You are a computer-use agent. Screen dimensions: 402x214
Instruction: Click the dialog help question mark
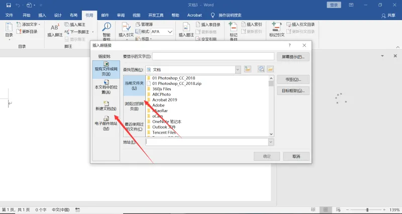click(290, 45)
